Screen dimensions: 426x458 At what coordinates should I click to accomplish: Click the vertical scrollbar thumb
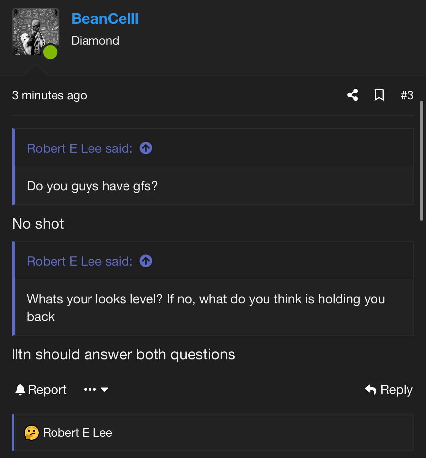tap(421, 161)
